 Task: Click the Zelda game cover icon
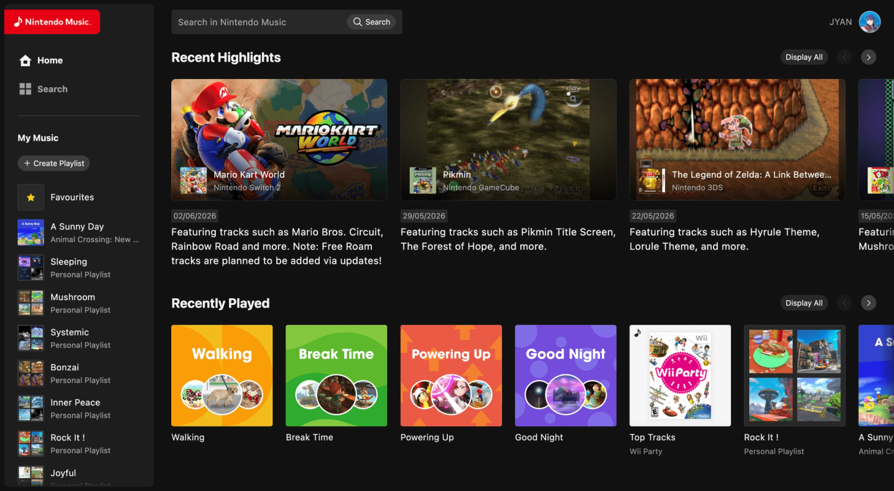[652, 180]
